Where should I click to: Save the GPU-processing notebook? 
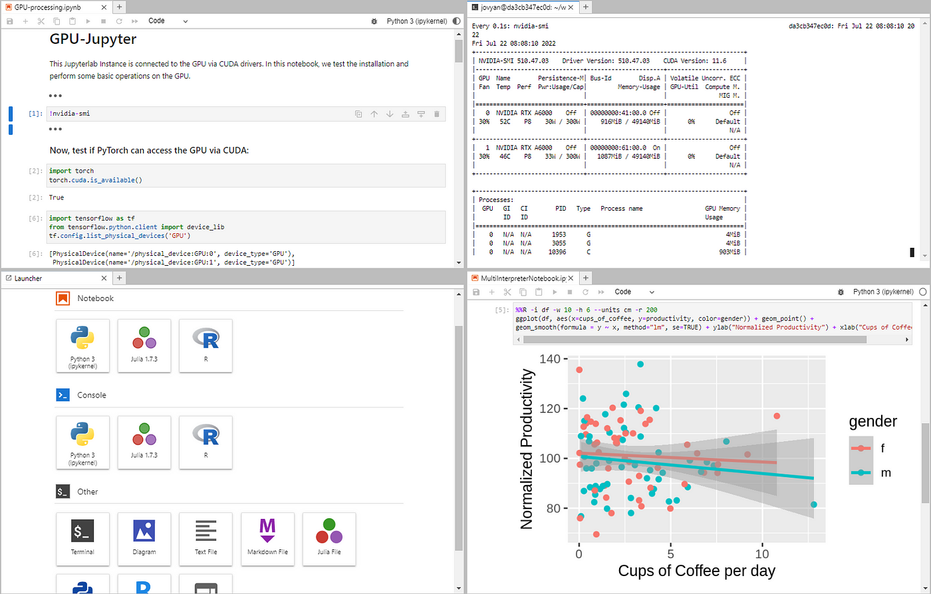[x=9, y=21]
